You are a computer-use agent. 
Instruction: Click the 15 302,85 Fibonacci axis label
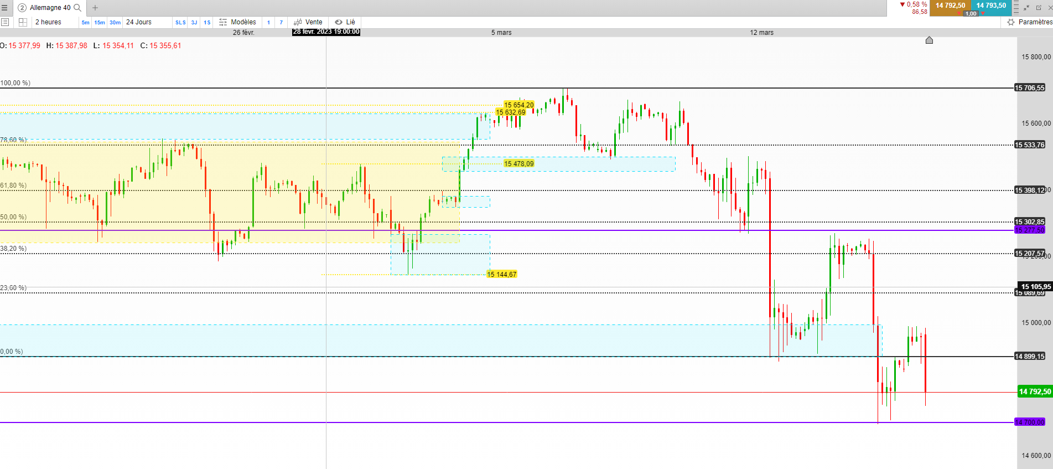click(x=1030, y=222)
